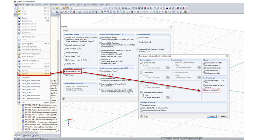Select Tekla Structures direct export radio
This screenshot has width=258, height=140.
tap(137, 38)
